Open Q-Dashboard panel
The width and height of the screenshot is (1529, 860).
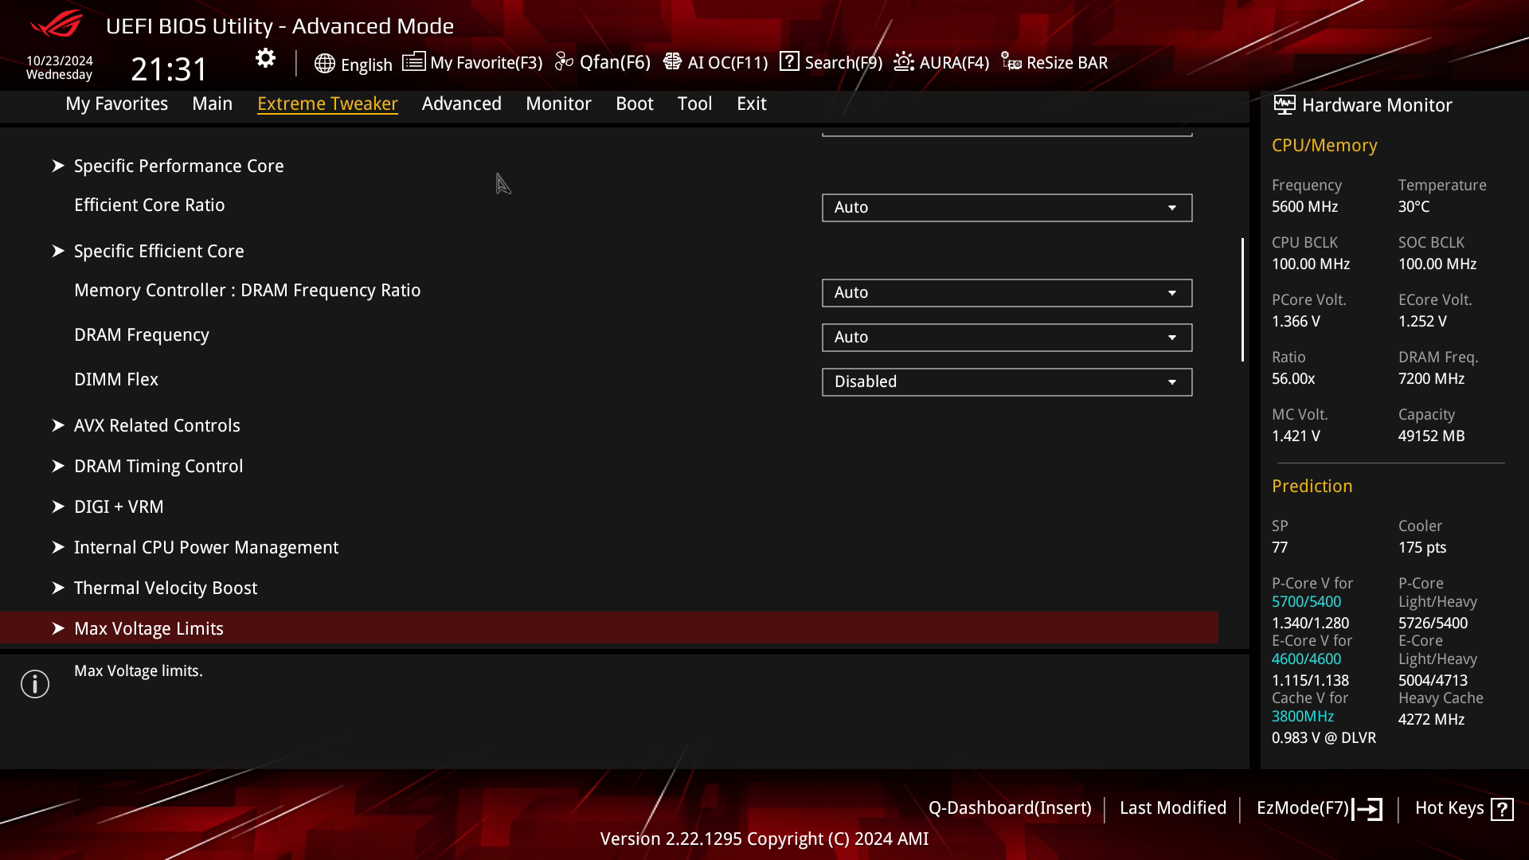tap(1009, 807)
